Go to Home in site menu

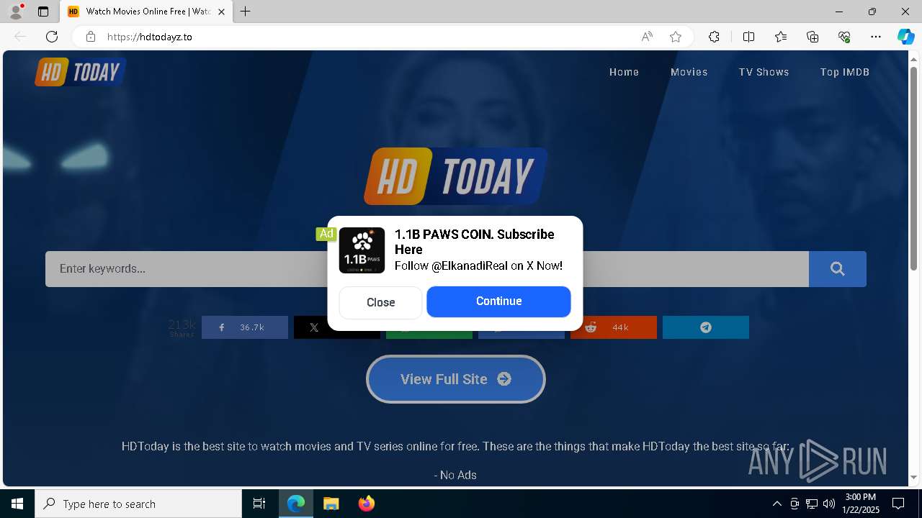[624, 72]
